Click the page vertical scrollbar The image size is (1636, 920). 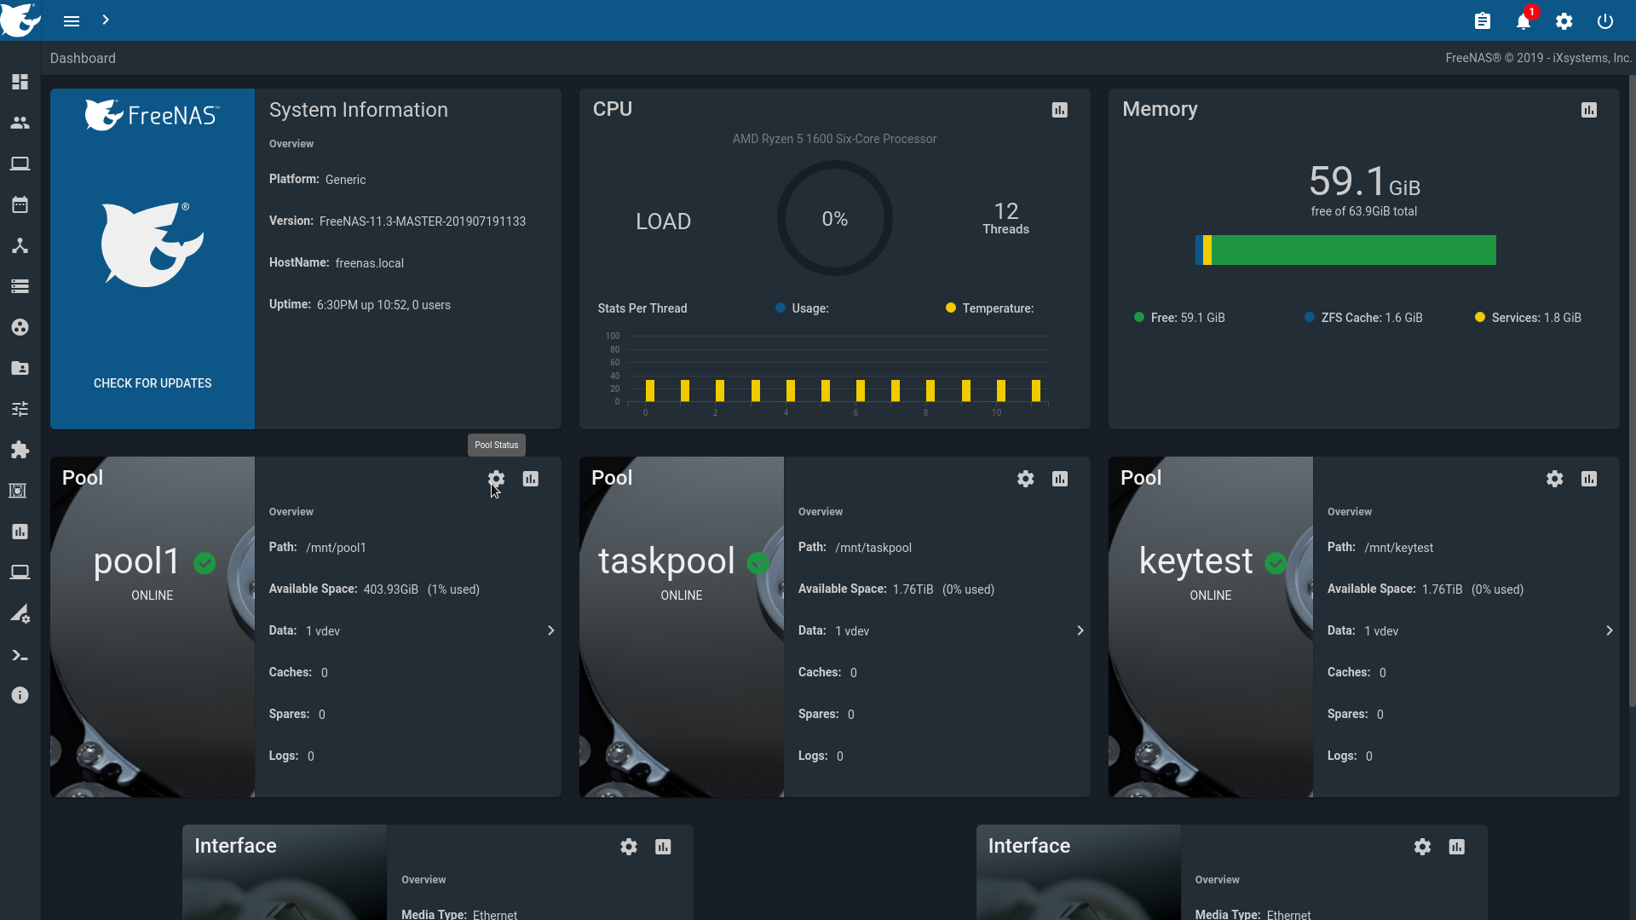pos(1632,392)
